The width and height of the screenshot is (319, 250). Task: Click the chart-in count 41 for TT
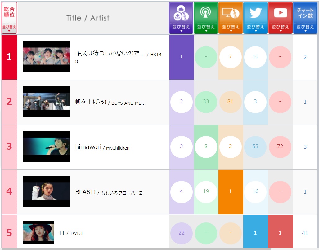click(x=305, y=233)
